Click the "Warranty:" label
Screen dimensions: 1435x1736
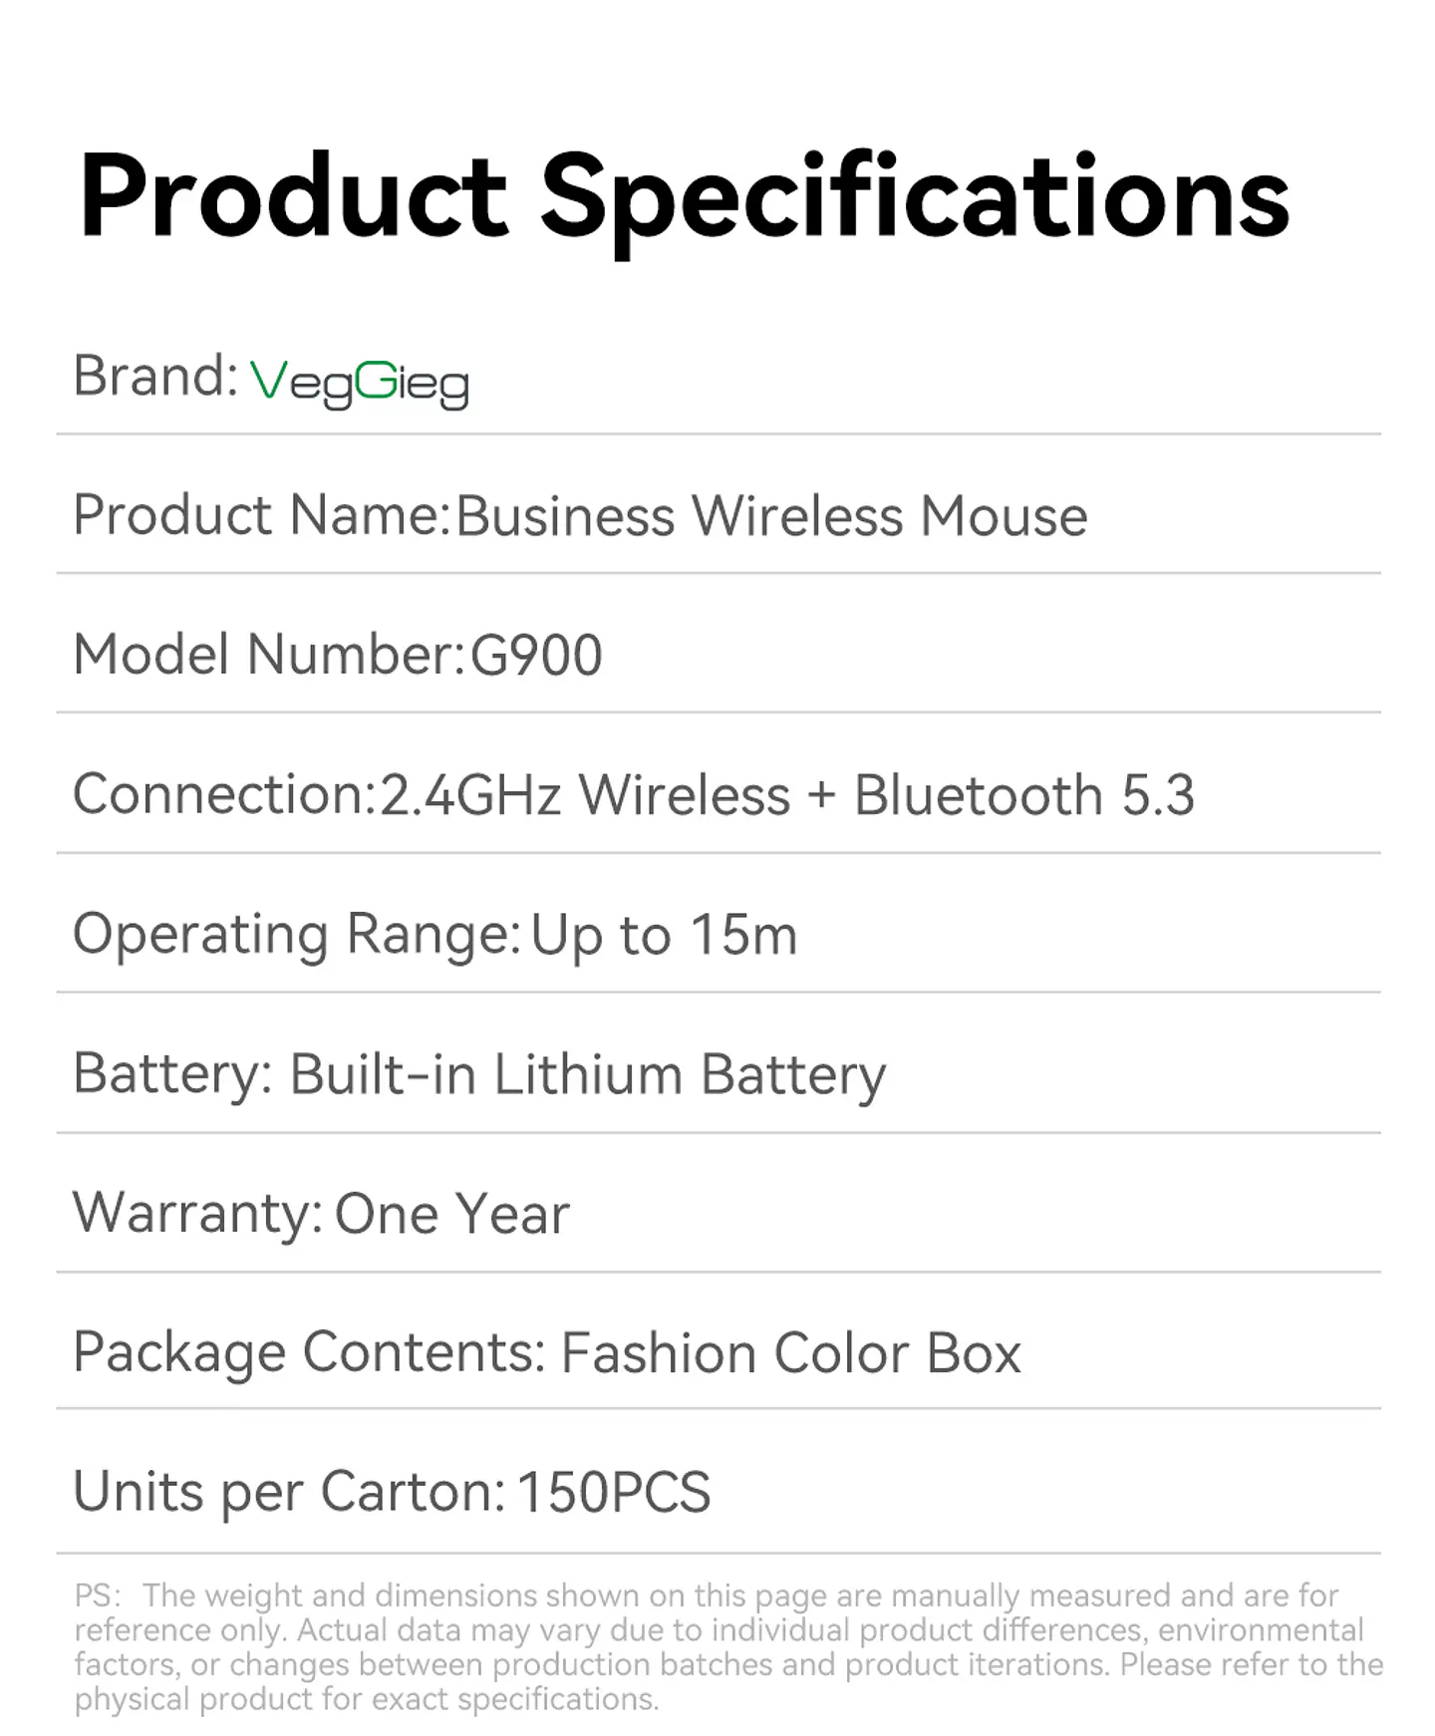click(196, 1214)
